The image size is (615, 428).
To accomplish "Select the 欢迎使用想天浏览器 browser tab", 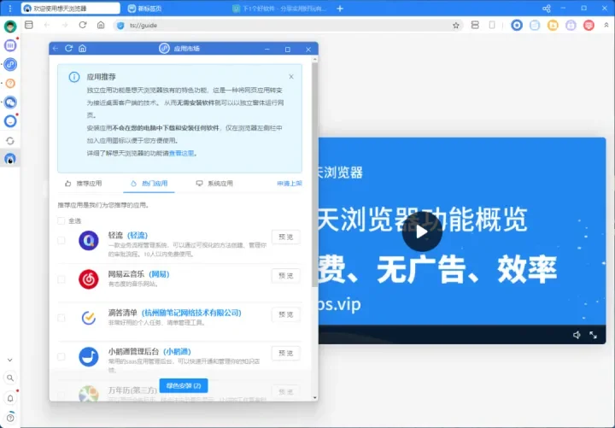I will click(71, 9).
